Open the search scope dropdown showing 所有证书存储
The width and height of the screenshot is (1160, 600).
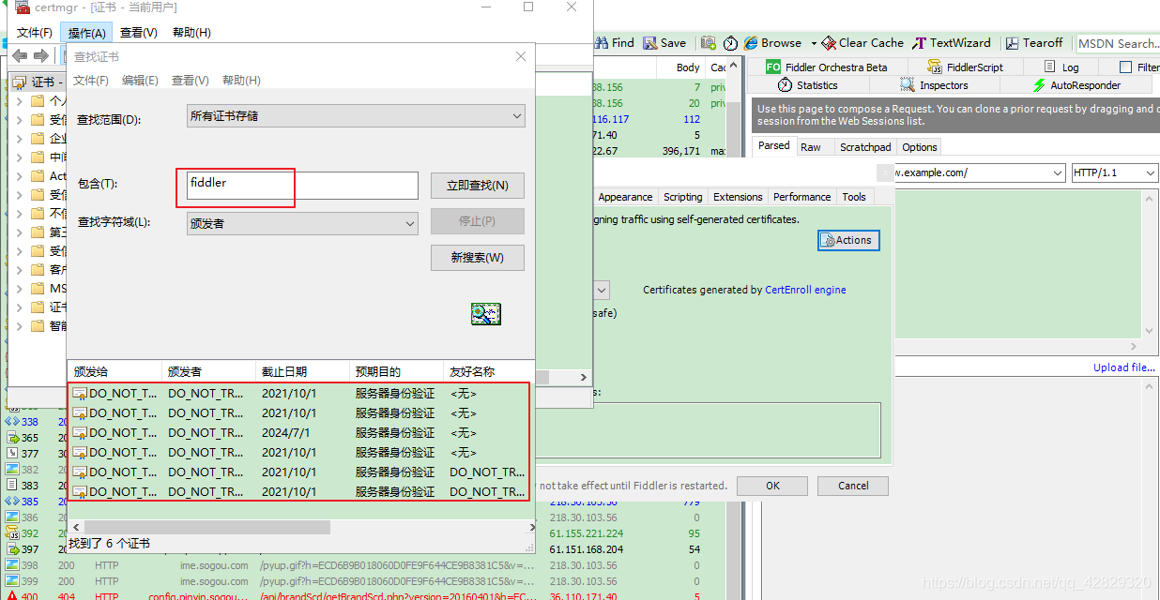tap(355, 116)
